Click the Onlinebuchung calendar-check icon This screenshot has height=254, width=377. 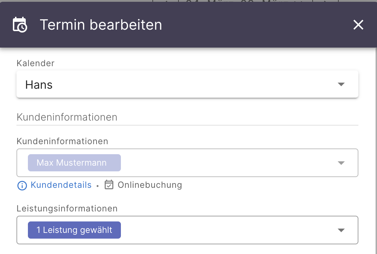109,185
